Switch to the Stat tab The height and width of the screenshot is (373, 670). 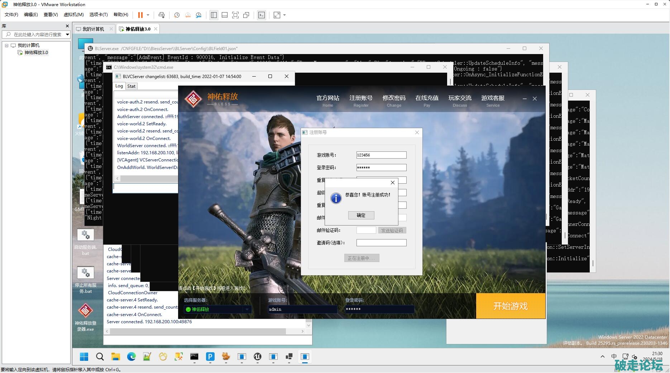[x=131, y=86]
